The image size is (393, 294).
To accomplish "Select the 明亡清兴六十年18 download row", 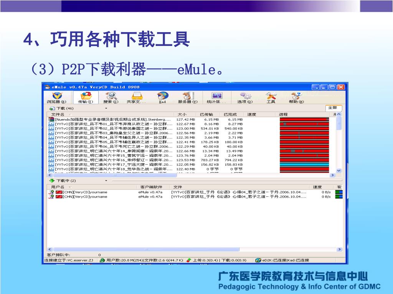I will [188, 169].
